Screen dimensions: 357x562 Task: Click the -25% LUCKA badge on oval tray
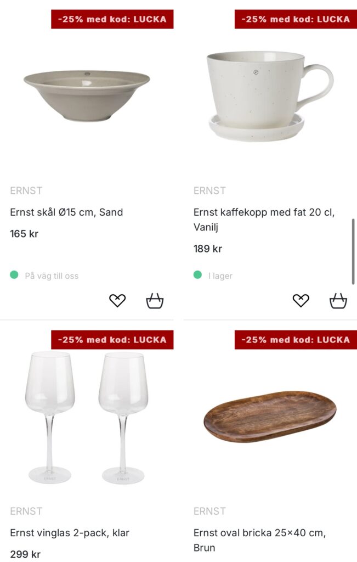[296, 340]
